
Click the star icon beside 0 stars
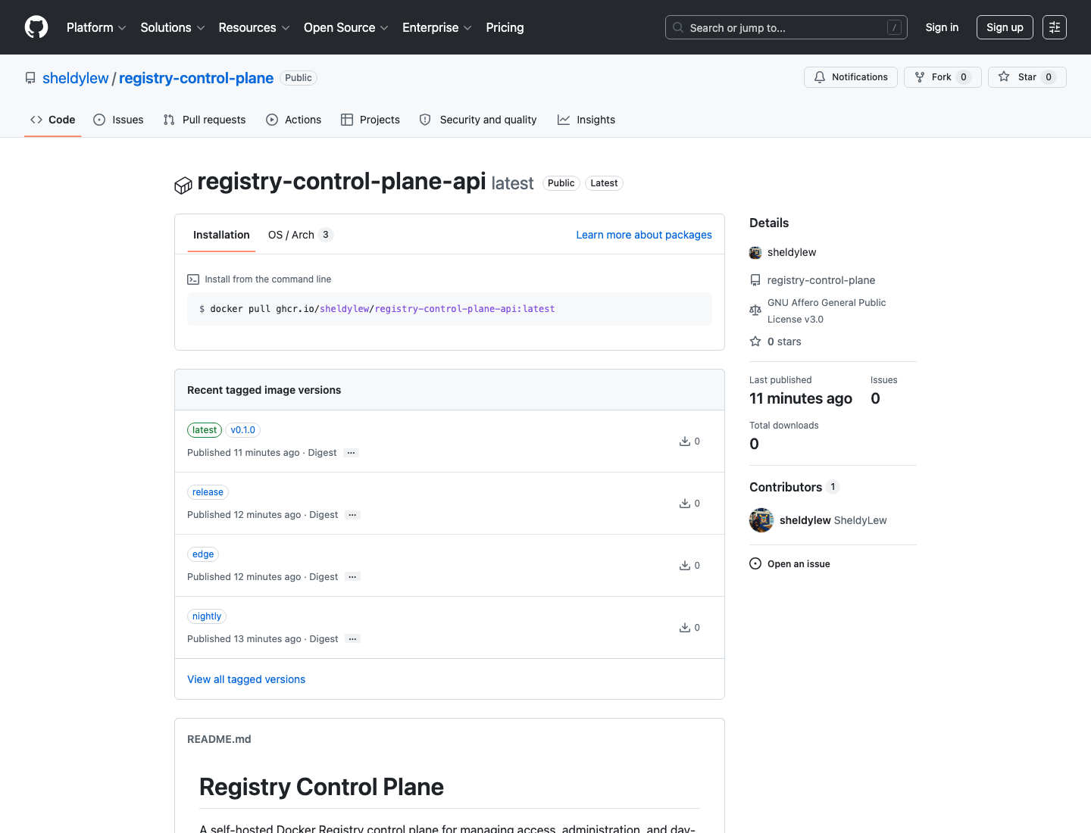[755, 342]
